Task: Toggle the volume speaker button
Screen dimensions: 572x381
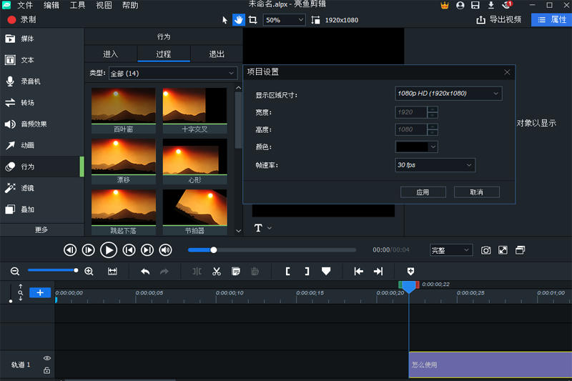Action: (x=166, y=250)
